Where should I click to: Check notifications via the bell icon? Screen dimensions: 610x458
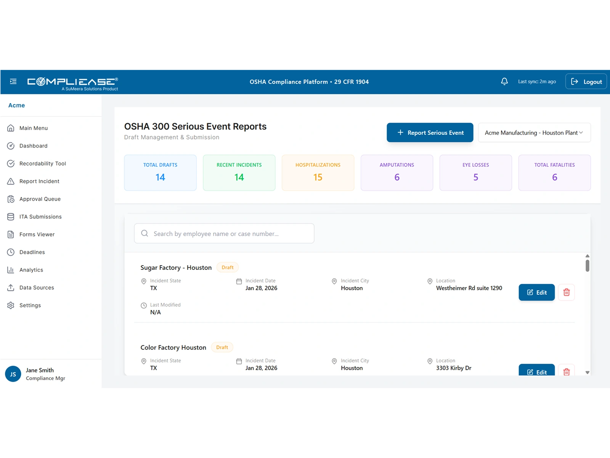(504, 81)
